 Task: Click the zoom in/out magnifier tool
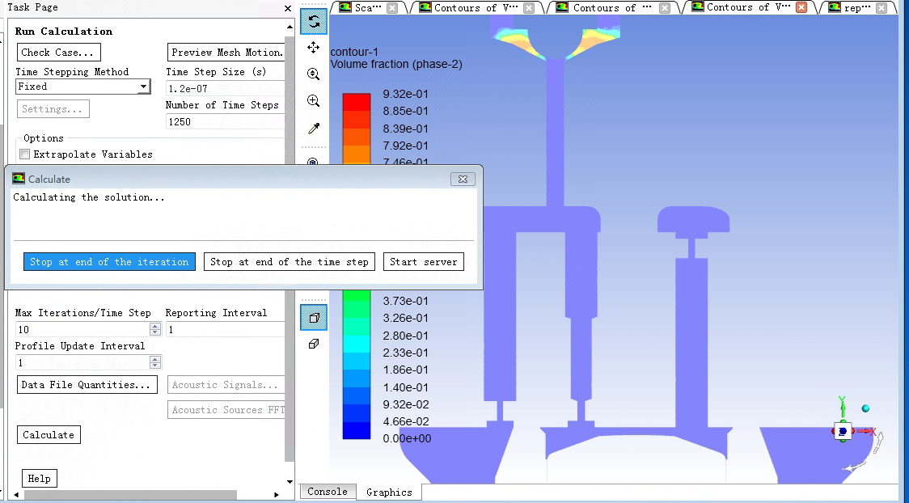[314, 74]
